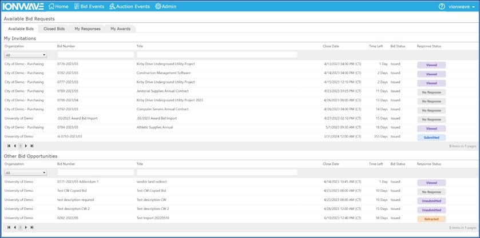
Task: Click Retracted status for Test Import 20220510
Action: coord(431,219)
